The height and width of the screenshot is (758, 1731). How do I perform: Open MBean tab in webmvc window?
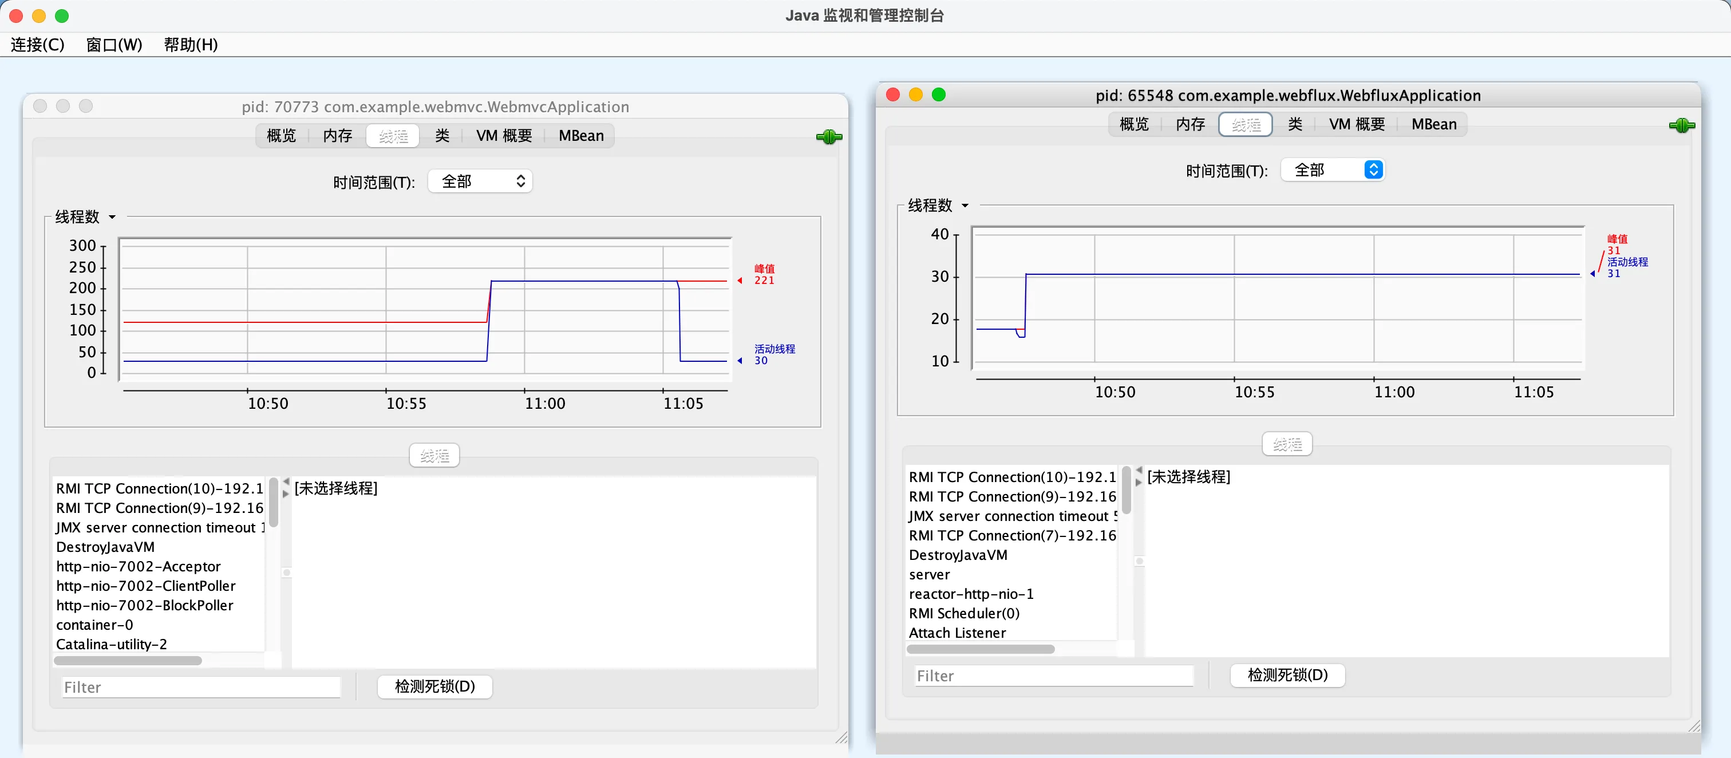pyautogui.click(x=581, y=136)
